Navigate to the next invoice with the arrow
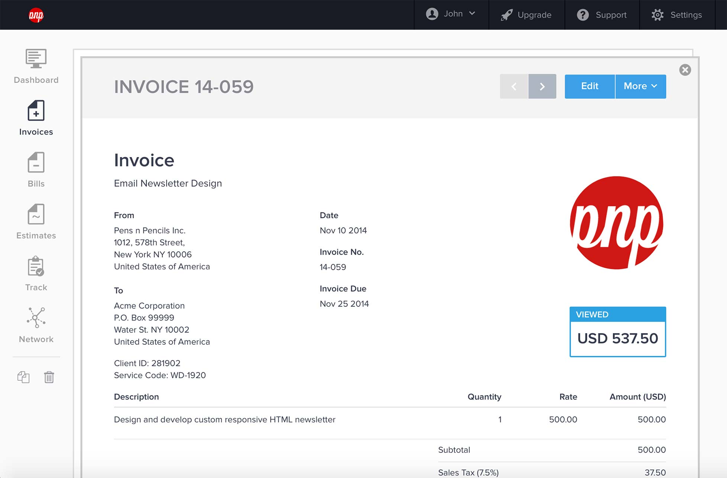This screenshot has width=727, height=478. [542, 86]
